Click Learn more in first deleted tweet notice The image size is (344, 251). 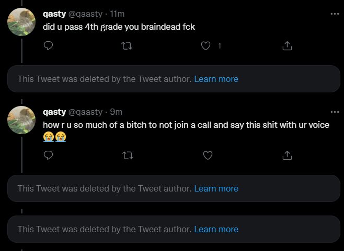[216, 79]
